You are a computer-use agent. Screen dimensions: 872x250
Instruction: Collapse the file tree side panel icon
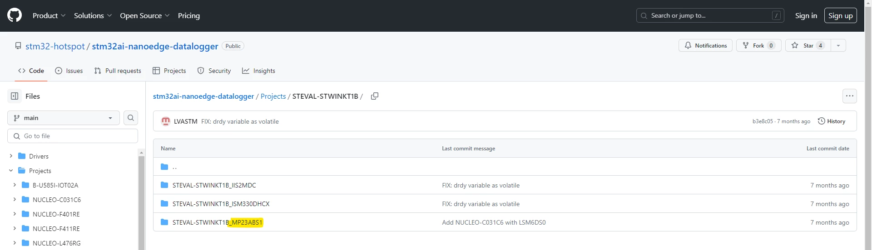click(x=15, y=96)
